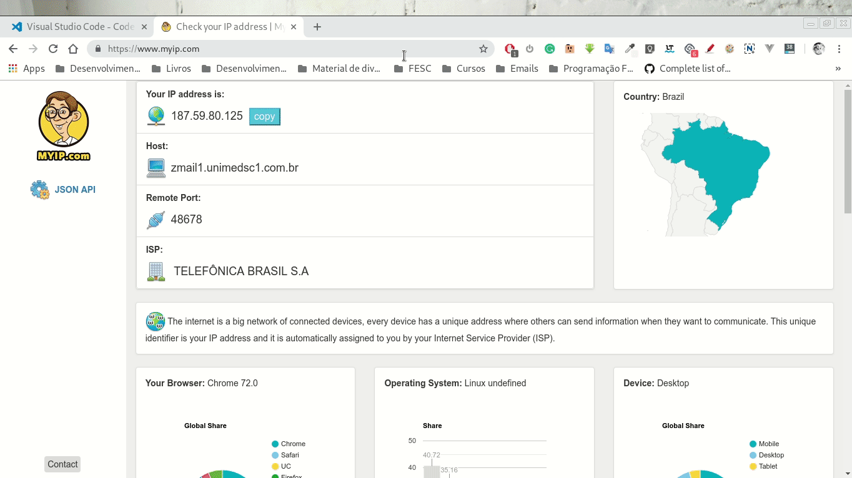The height and width of the screenshot is (478, 852).
Task: Click the host name zmail1.unimedsc1.com.br
Action: tap(234, 168)
